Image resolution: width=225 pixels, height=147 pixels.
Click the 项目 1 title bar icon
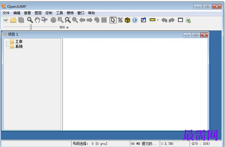5,34
